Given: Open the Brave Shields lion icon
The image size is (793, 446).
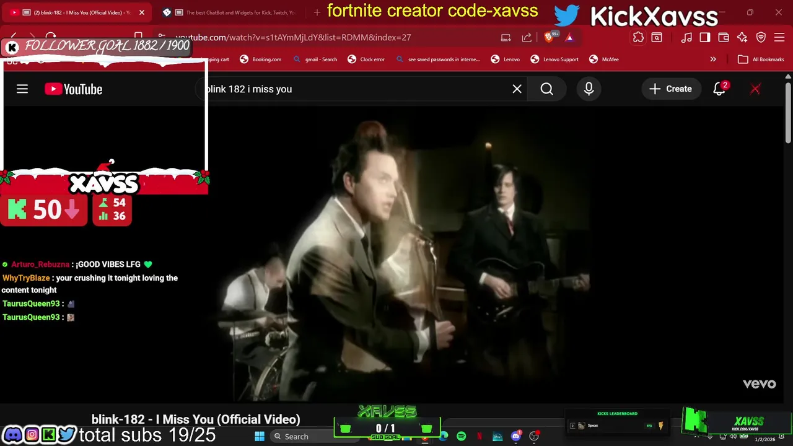Looking at the screenshot, I should click(x=550, y=37).
